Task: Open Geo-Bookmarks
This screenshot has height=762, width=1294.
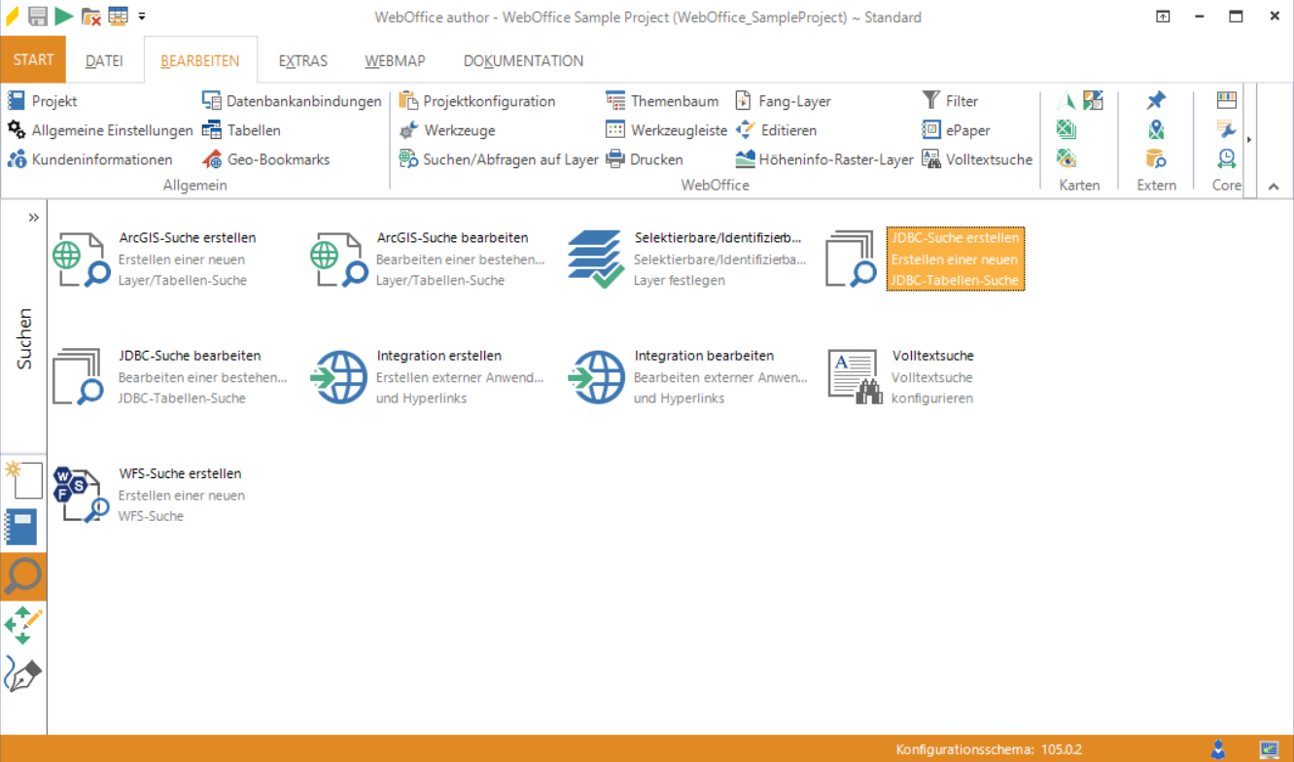Action: (265, 159)
